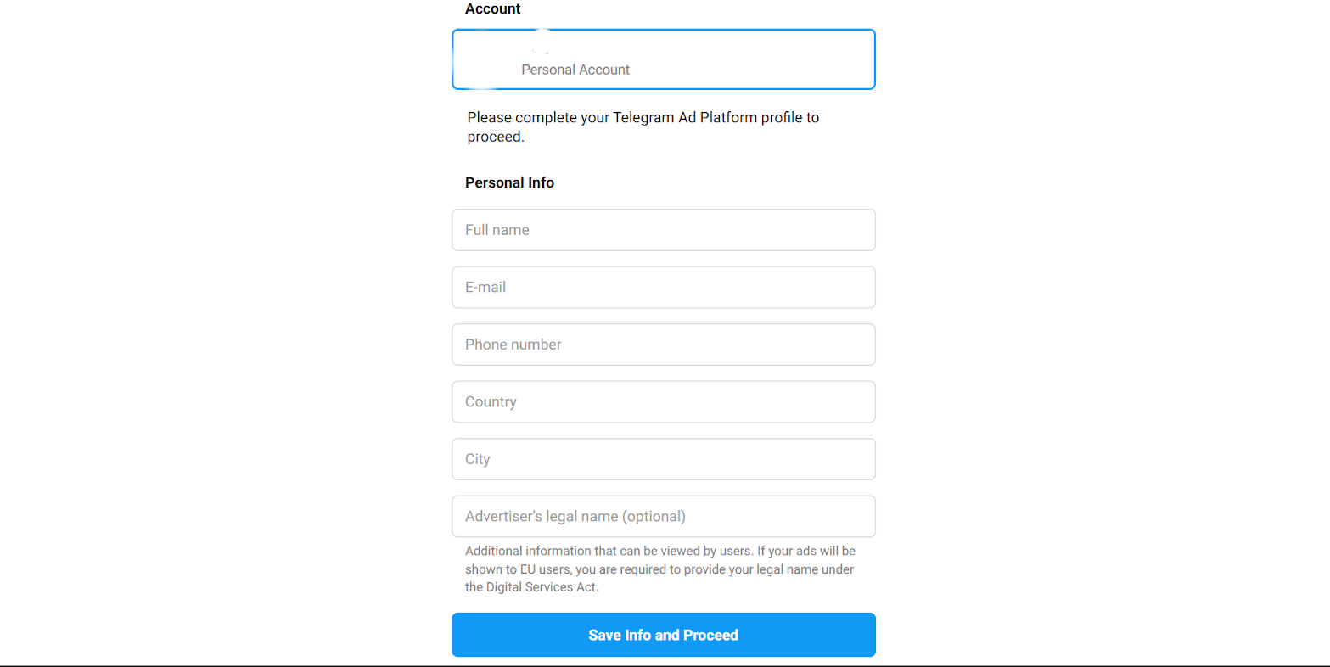The width and height of the screenshot is (1330, 667).
Task: Click the blurred avatar in Account box
Action: (x=487, y=59)
